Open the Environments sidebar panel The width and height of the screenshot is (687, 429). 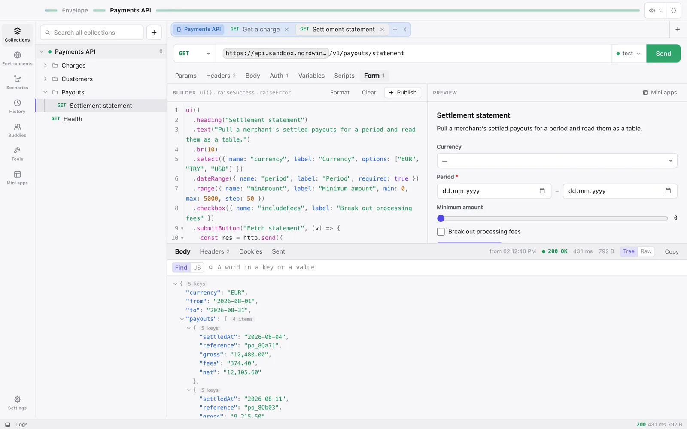click(x=17, y=59)
